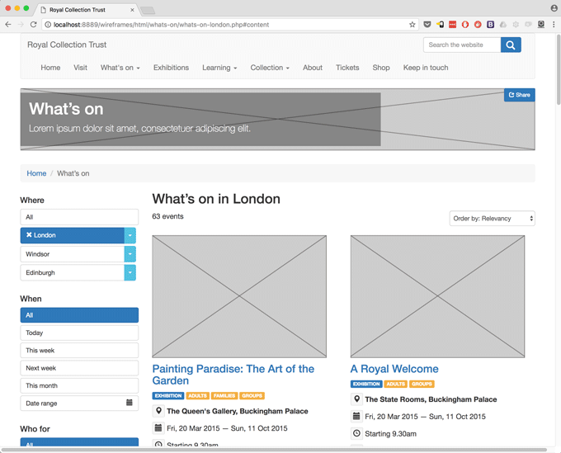Click EXHIBITION tag under Painting Paradise
The image size is (561, 453).
(168, 396)
